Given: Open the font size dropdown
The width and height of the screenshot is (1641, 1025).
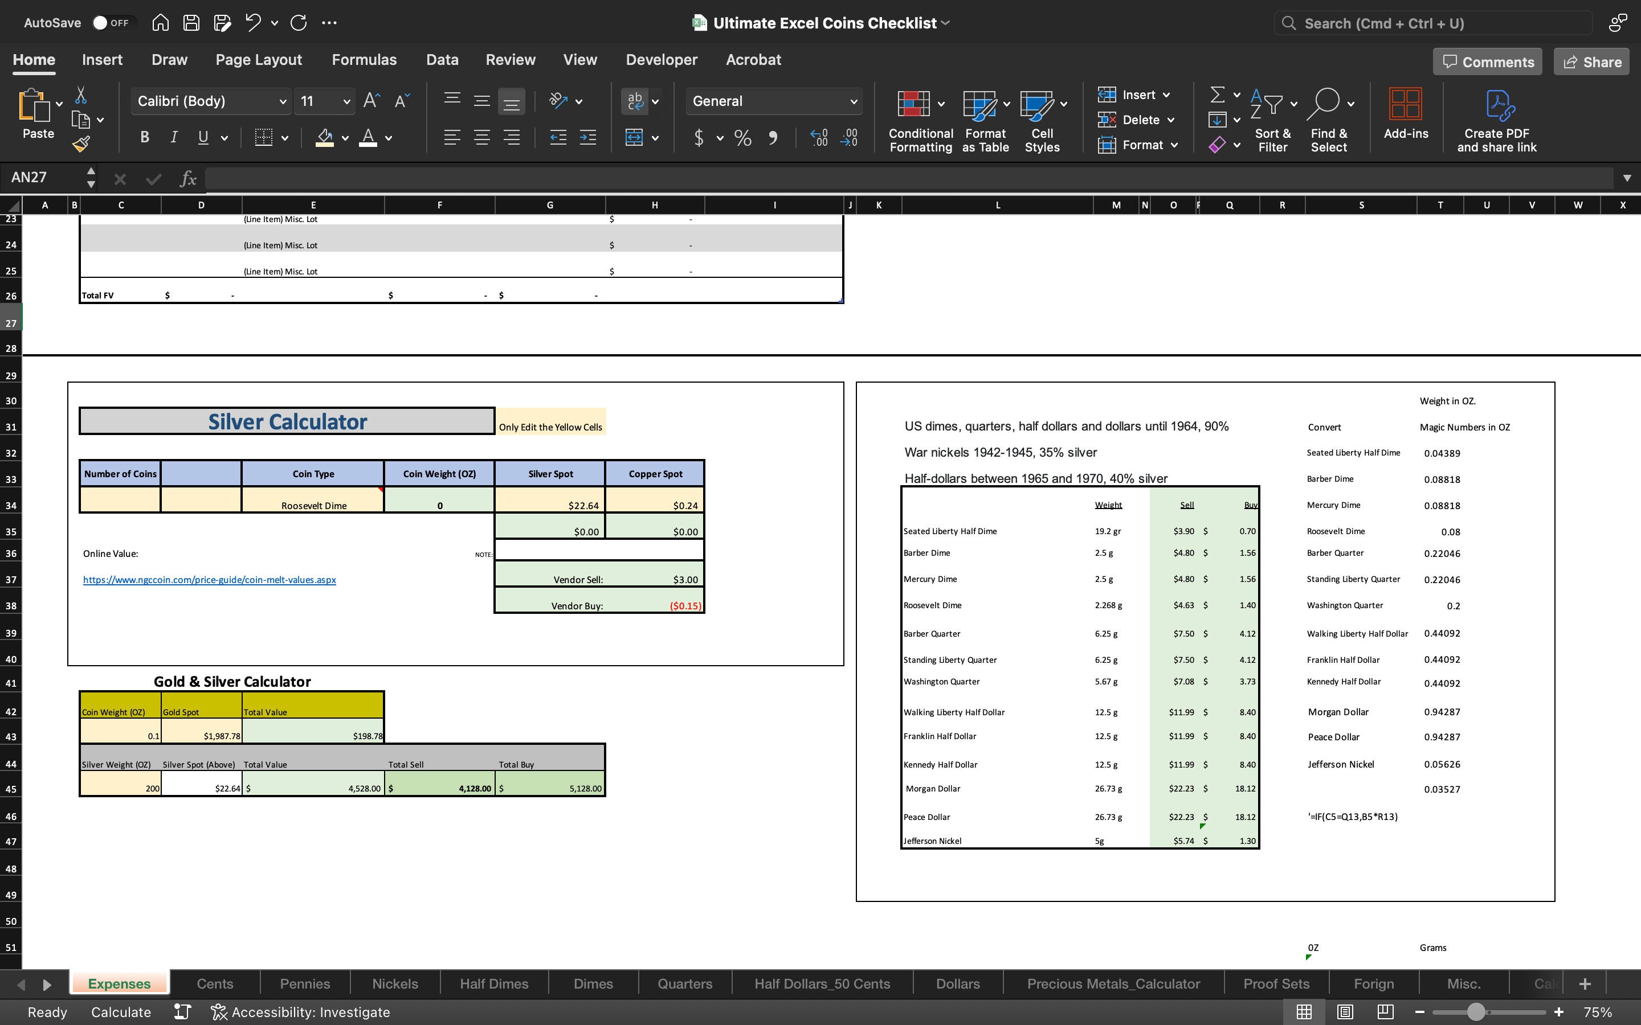Looking at the screenshot, I should pyautogui.click(x=346, y=101).
